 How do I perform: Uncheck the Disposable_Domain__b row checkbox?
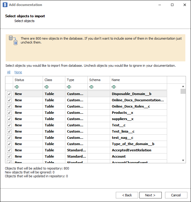point(9,94)
